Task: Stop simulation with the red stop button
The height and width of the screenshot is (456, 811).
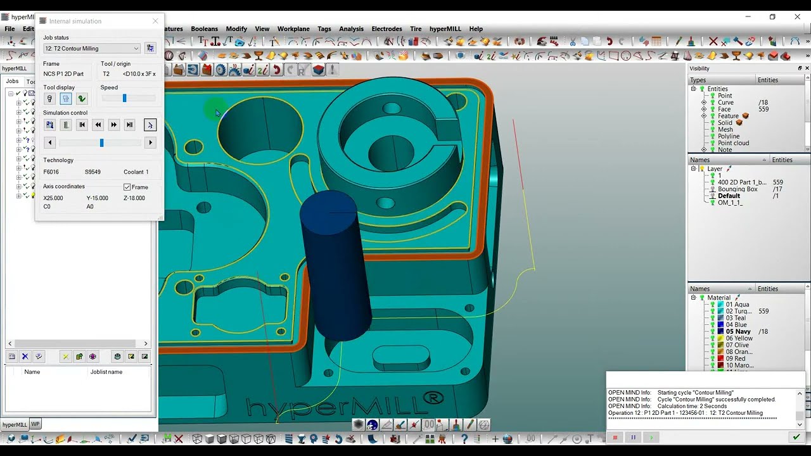Action: pos(615,438)
